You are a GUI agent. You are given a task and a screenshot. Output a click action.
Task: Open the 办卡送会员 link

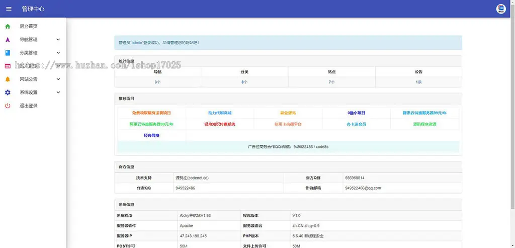357,124
